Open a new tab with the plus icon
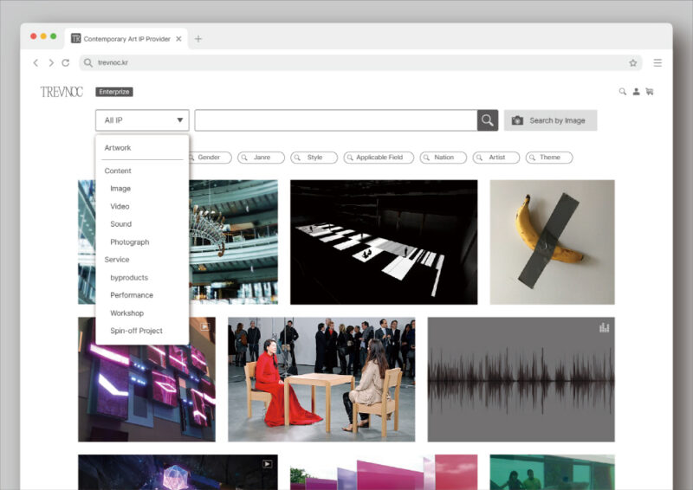This screenshot has height=490, width=693. [x=198, y=39]
